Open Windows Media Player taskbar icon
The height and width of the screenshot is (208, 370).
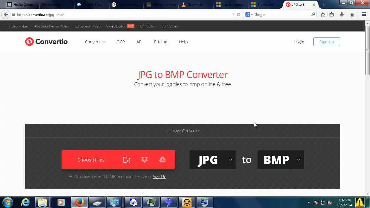(61, 202)
